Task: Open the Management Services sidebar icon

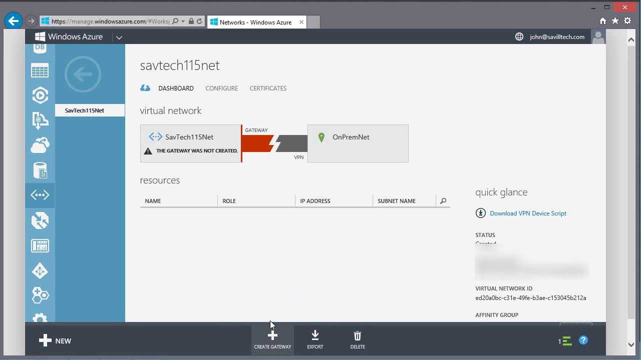Action: coord(40,245)
